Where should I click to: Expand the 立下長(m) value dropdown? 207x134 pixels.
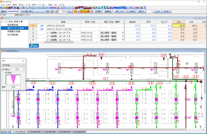(x=18, y=69)
